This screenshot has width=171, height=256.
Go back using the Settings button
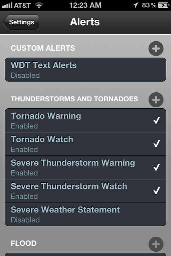pos(21,22)
